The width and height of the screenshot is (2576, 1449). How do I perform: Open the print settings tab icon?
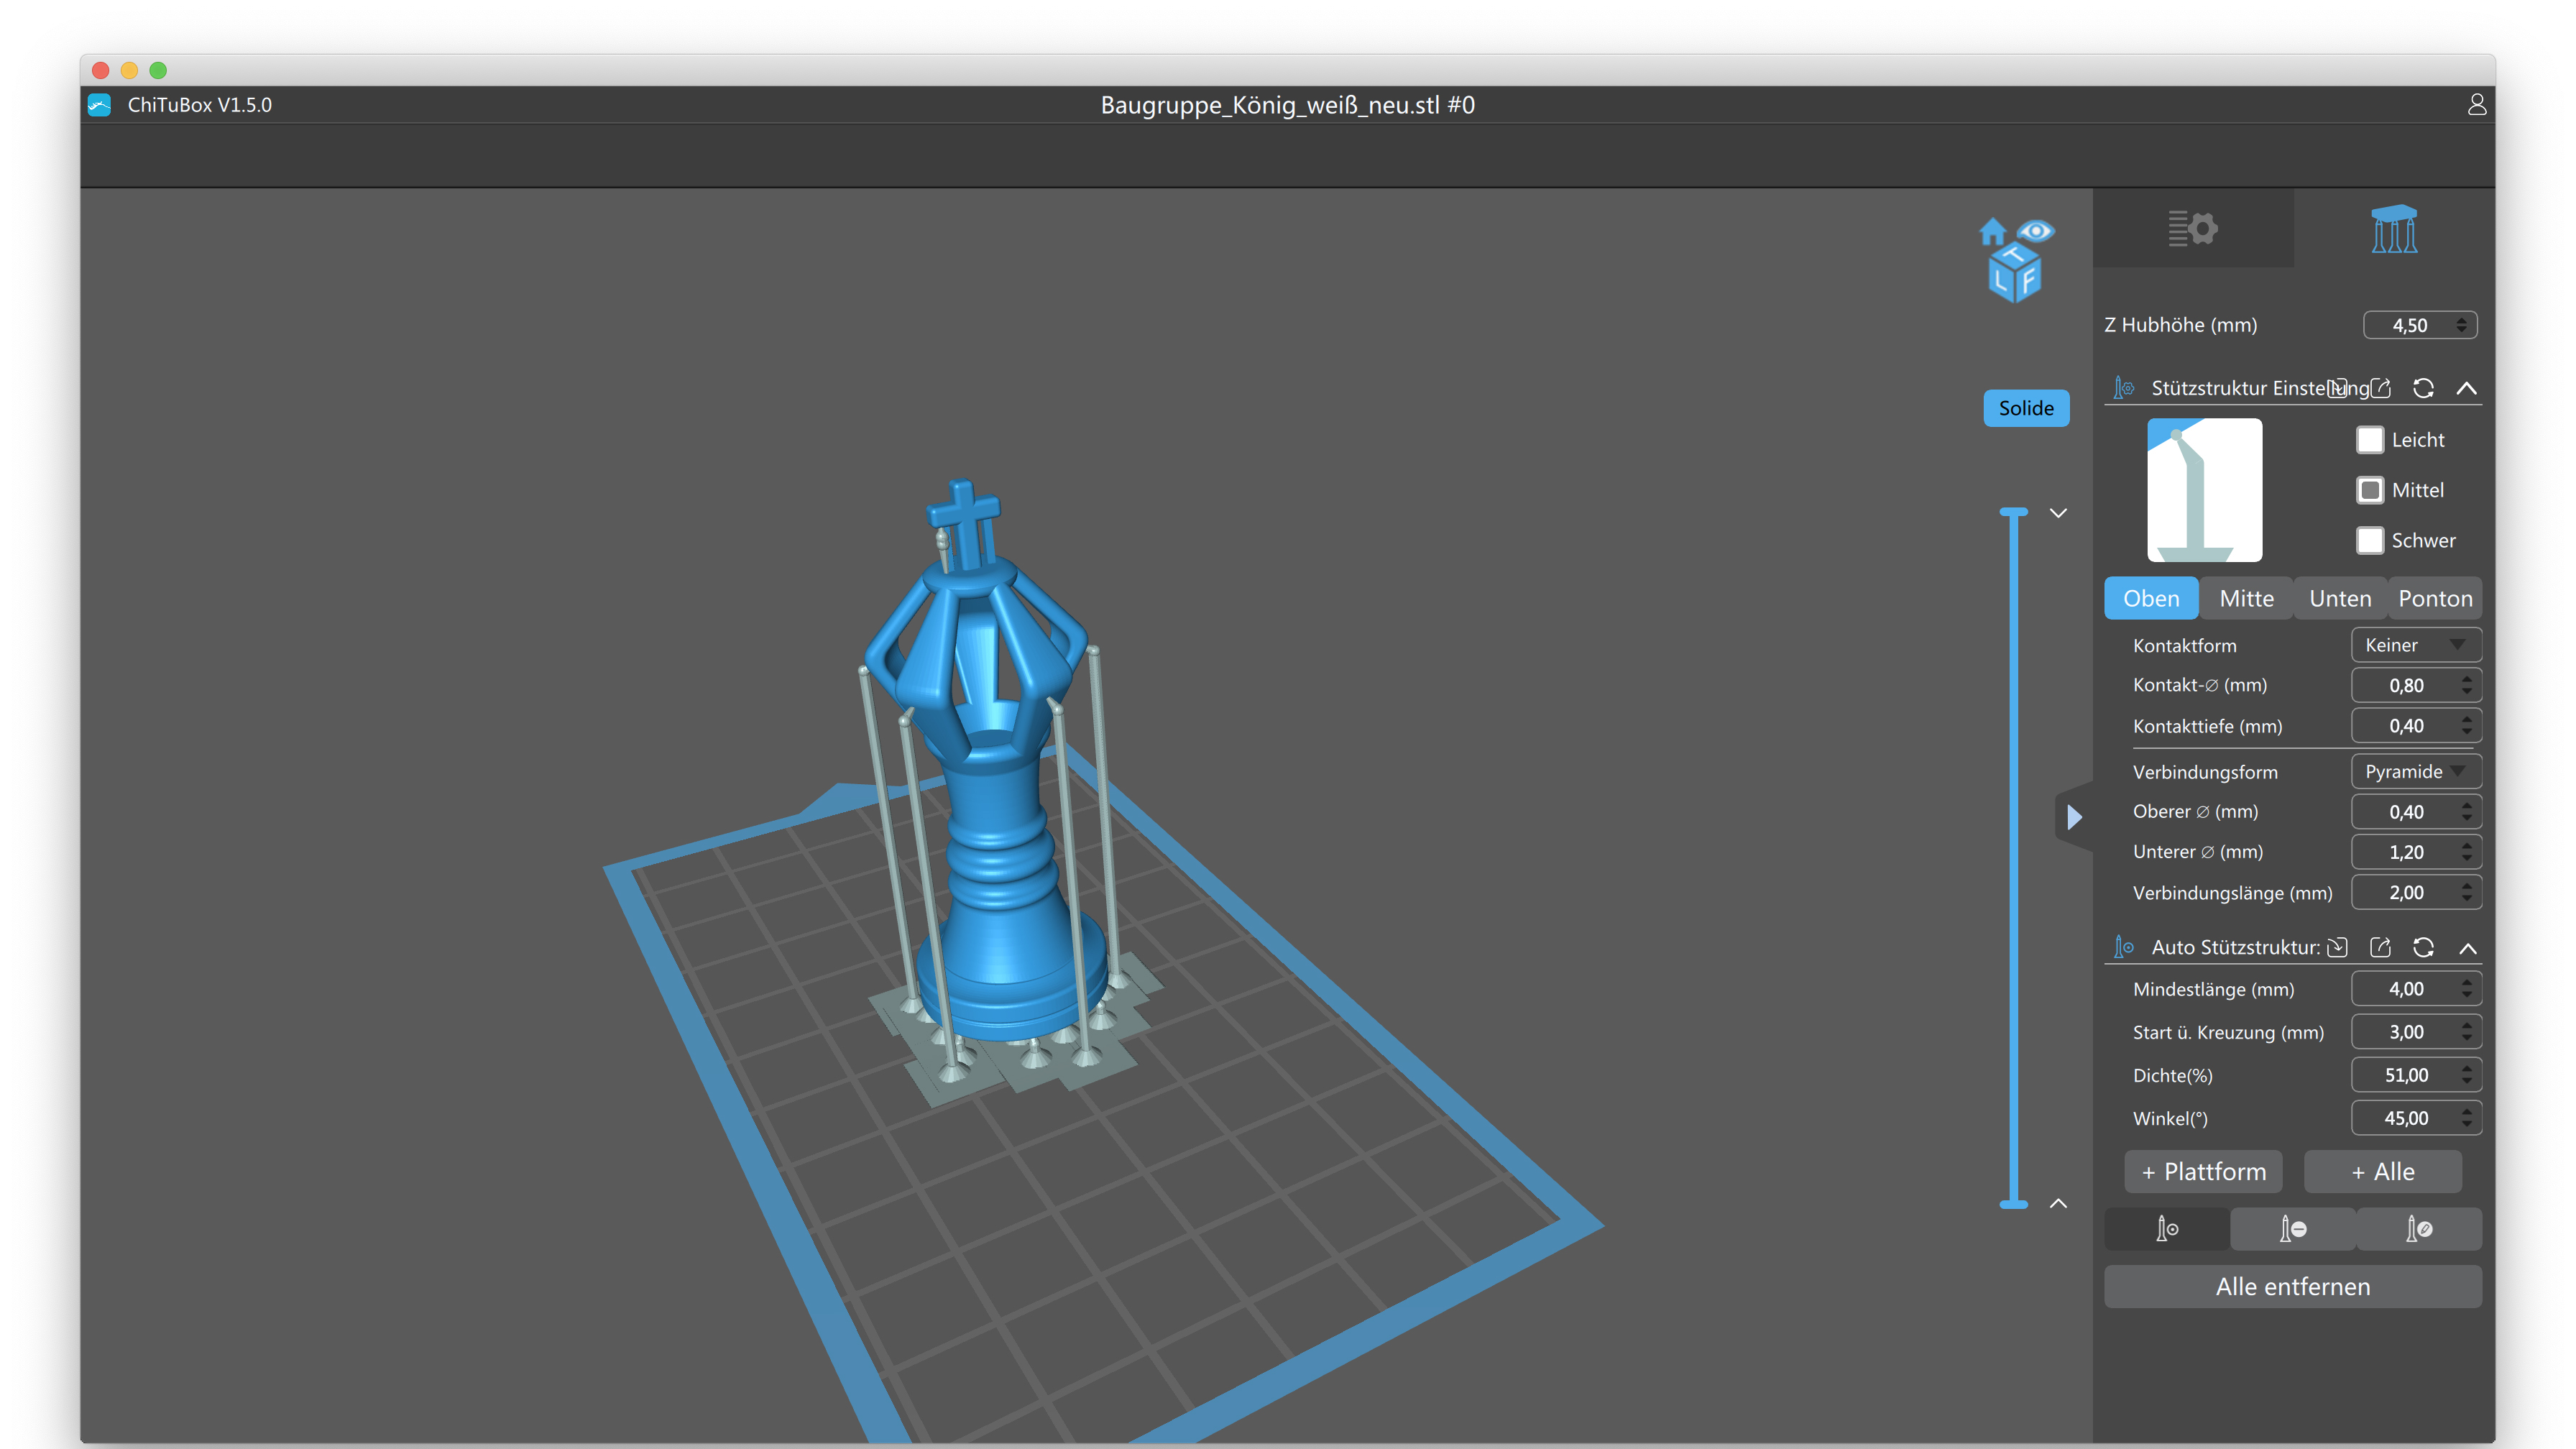(2192, 228)
